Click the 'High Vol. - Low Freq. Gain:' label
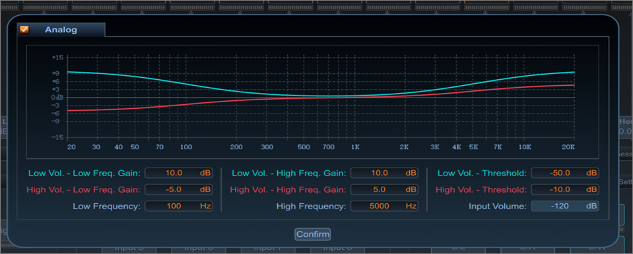Image resolution: width=633 pixels, height=254 pixels. (x=84, y=189)
